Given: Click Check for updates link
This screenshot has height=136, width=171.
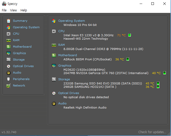Looking at the screenshot, I should pos(152,132).
